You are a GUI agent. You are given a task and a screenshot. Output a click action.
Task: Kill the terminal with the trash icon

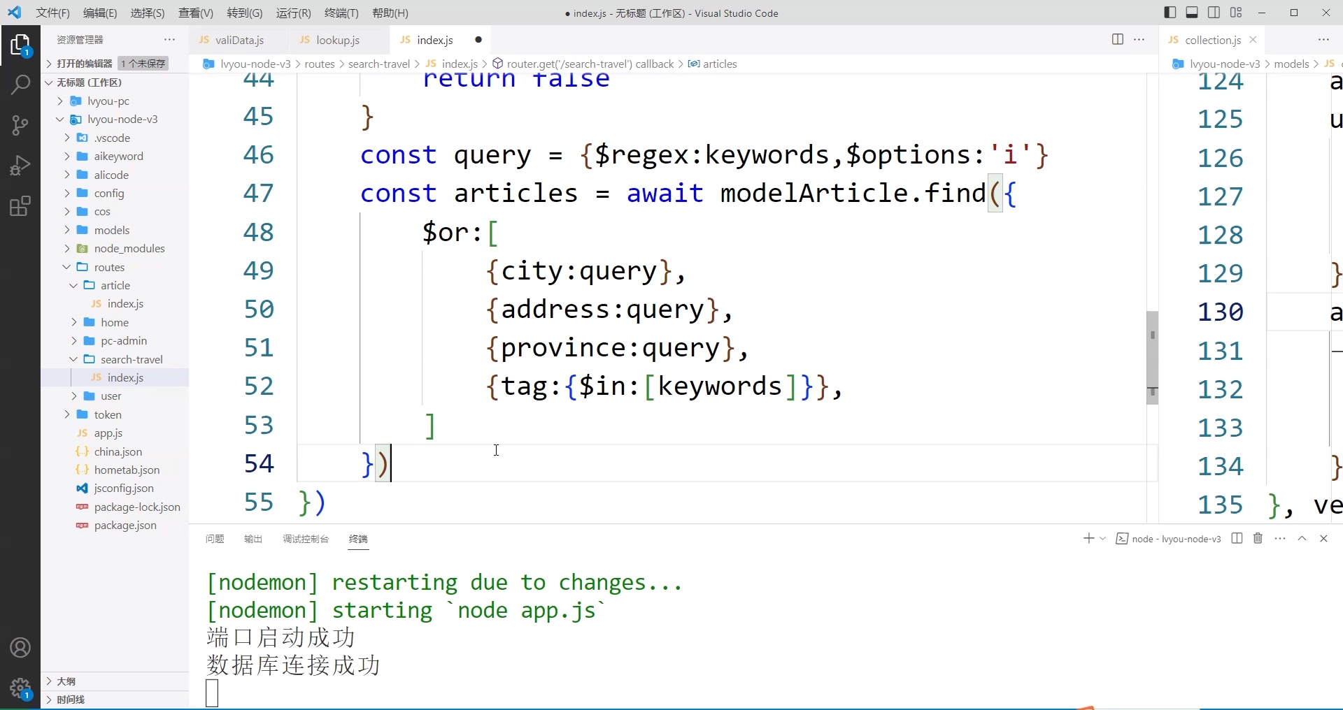(x=1258, y=539)
